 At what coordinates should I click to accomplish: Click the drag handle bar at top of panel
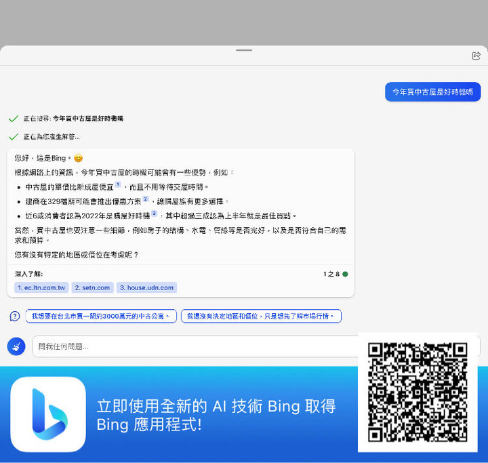244,49
